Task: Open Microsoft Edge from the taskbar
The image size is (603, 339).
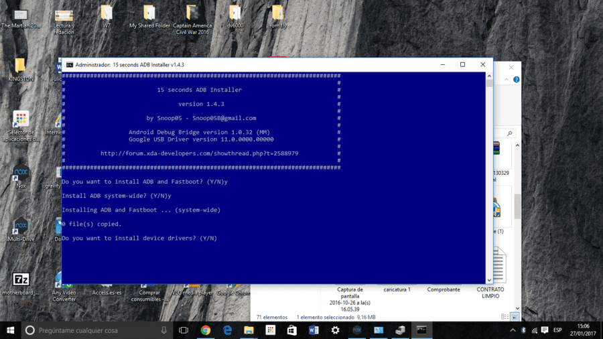Action: [227, 330]
